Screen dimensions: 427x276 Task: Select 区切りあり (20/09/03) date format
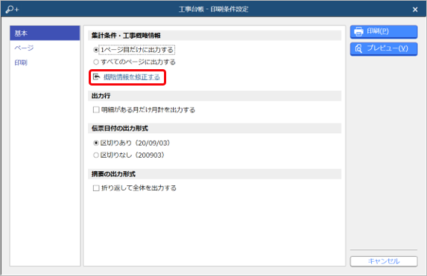(96, 143)
